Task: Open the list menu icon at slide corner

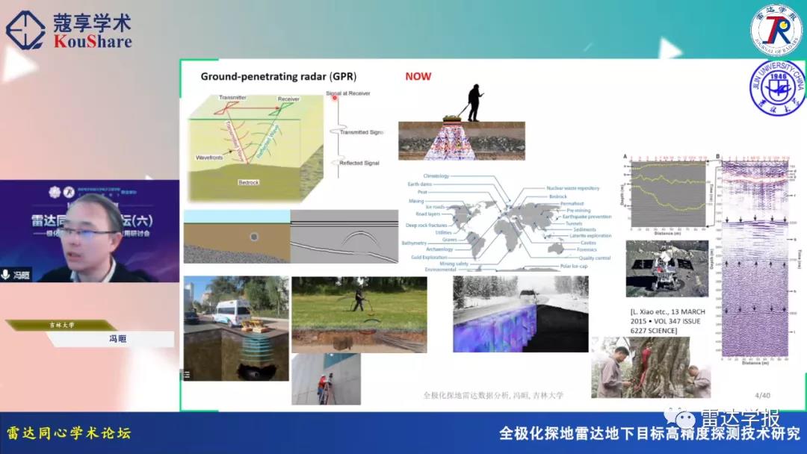Action: [187, 375]
